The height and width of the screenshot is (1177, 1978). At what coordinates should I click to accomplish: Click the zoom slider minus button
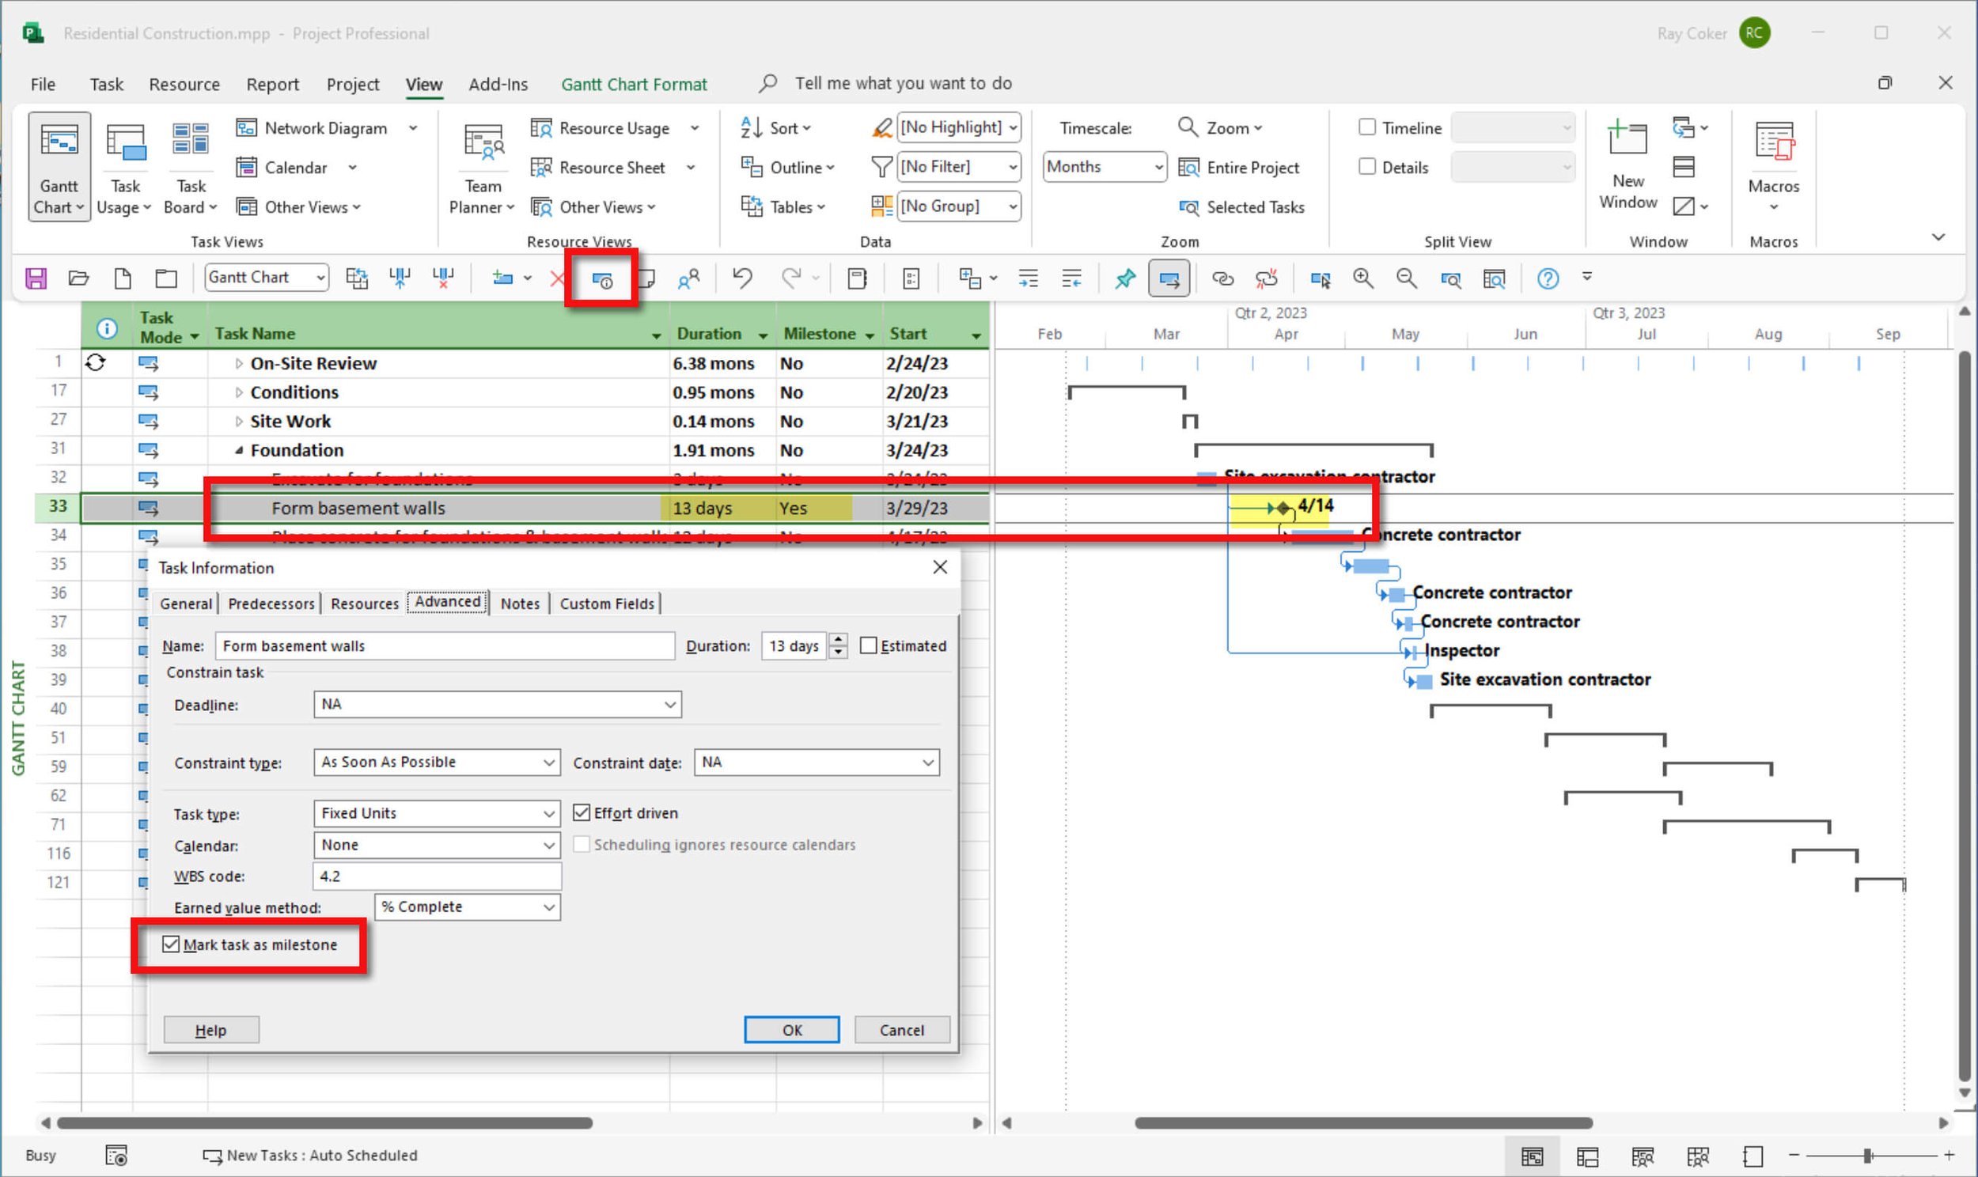pyautogui.click(x=1794, y=1156)
